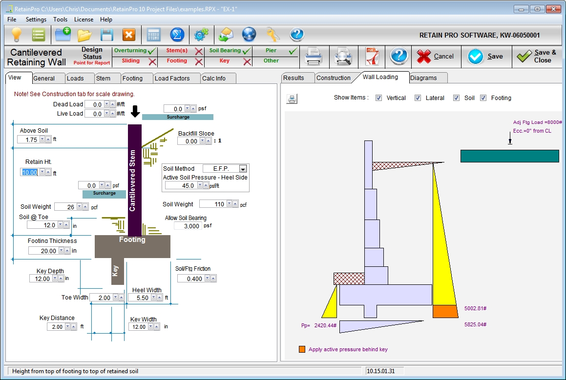This screenshot has width=566, height=380.
Task: Open the green list icon in toolbar
Action: [38, 35]
